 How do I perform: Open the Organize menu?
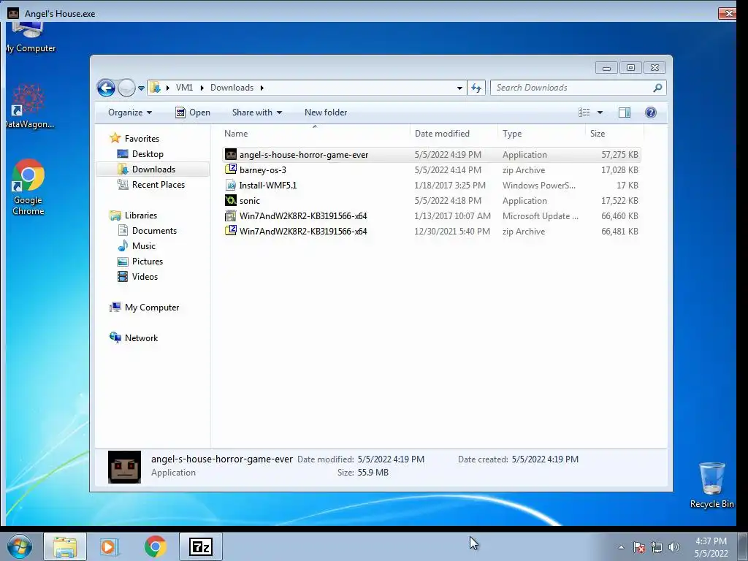(130, 112)
